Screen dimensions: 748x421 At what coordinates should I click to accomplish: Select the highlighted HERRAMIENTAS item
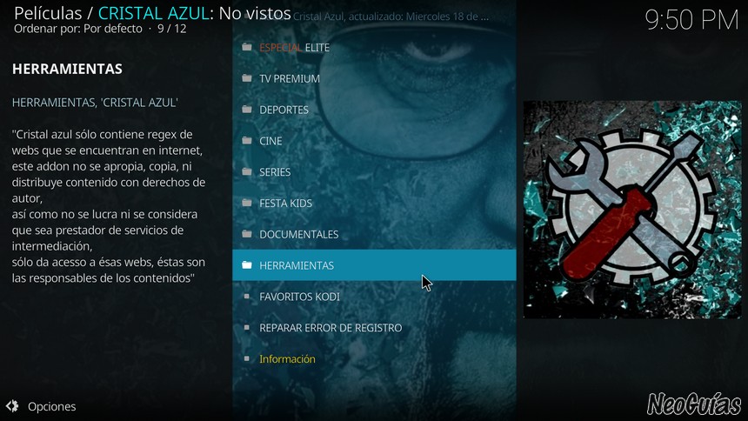coord(374,265)
